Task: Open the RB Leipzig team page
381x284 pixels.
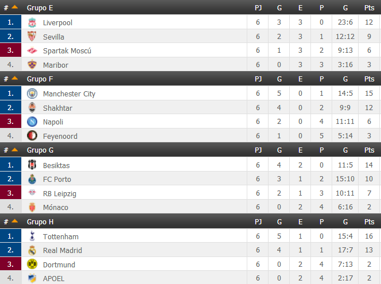Action: point(60,193)
